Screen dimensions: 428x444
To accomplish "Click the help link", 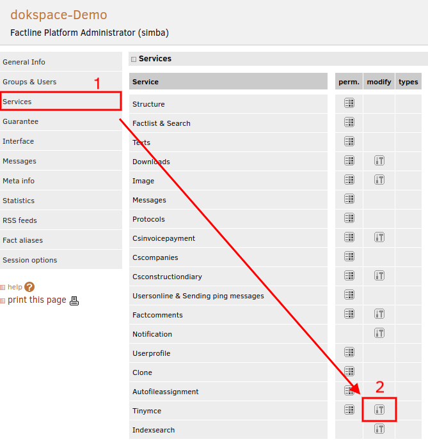I will (x=15, y=287).
